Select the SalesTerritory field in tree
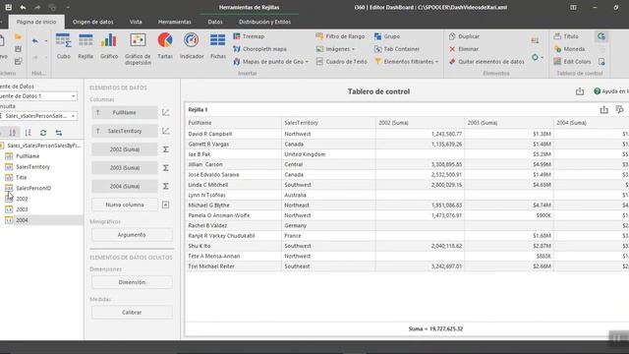Screen dimensions: 629x354 click(32, 166)
